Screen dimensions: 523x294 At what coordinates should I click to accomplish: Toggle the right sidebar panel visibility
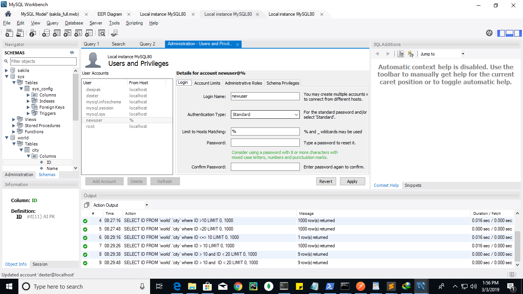[x=518, y=33]
